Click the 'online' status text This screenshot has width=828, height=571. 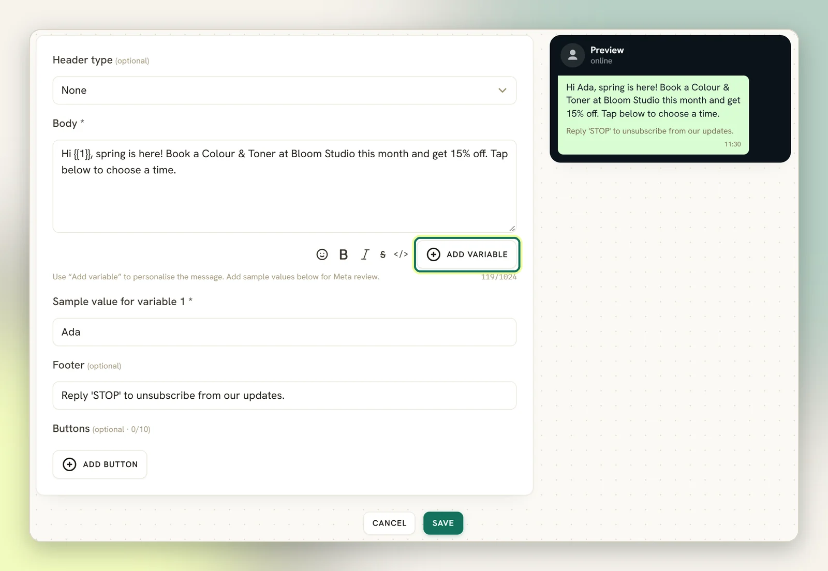point(601,61)
